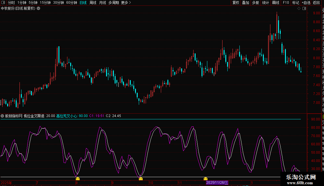Add the stock via +自选
324x186 pixels.
[x=306, y=3]
